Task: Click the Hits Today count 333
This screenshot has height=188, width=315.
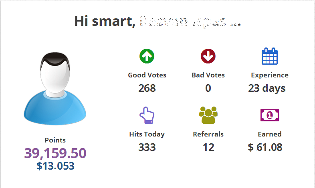Action: (x=147, y=147)
